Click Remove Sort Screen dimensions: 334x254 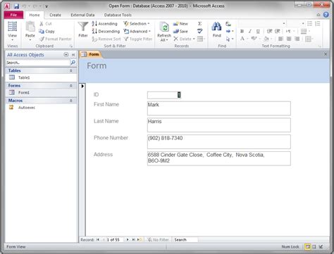pos(106,39)
